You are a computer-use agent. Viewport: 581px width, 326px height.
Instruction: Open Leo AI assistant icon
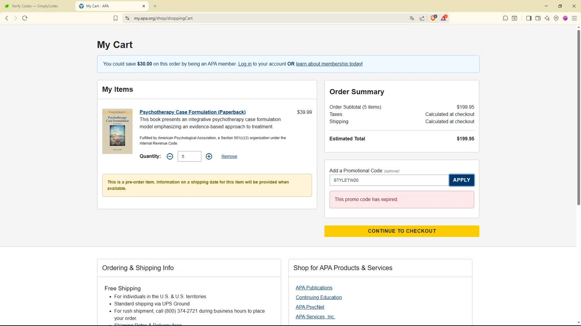547,18
